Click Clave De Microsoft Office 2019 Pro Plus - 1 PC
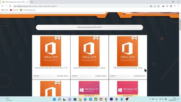The height and width of the screenshot is (102, 181). click(x=51, y=68)
